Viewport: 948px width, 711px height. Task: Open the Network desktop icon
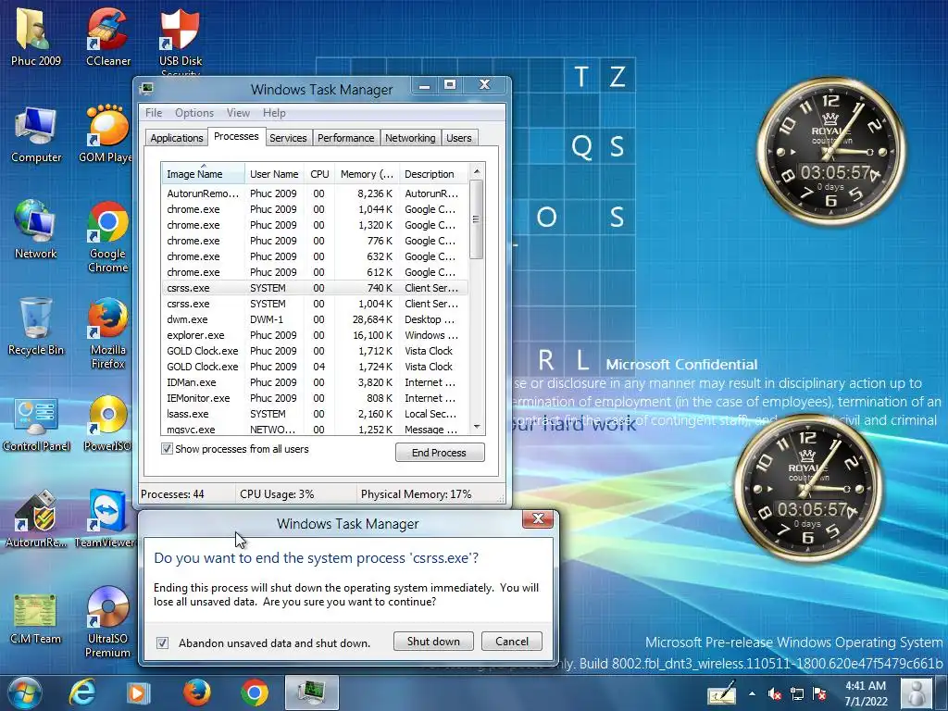[x=36, y=230]
